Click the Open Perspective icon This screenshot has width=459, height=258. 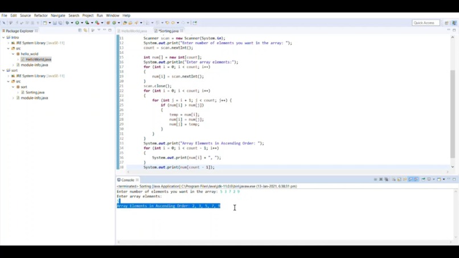pos(446,23)
